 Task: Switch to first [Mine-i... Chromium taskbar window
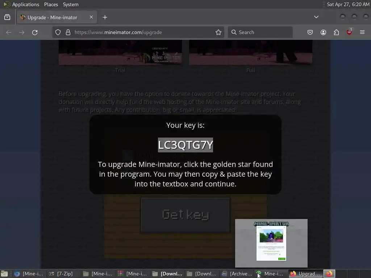coord(28,274)
